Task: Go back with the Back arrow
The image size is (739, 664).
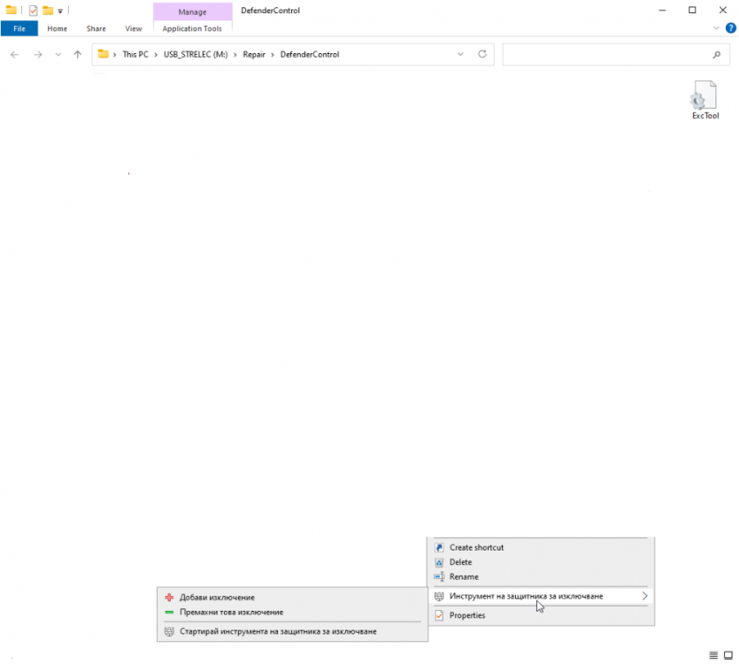Action: tap(15, 55)
